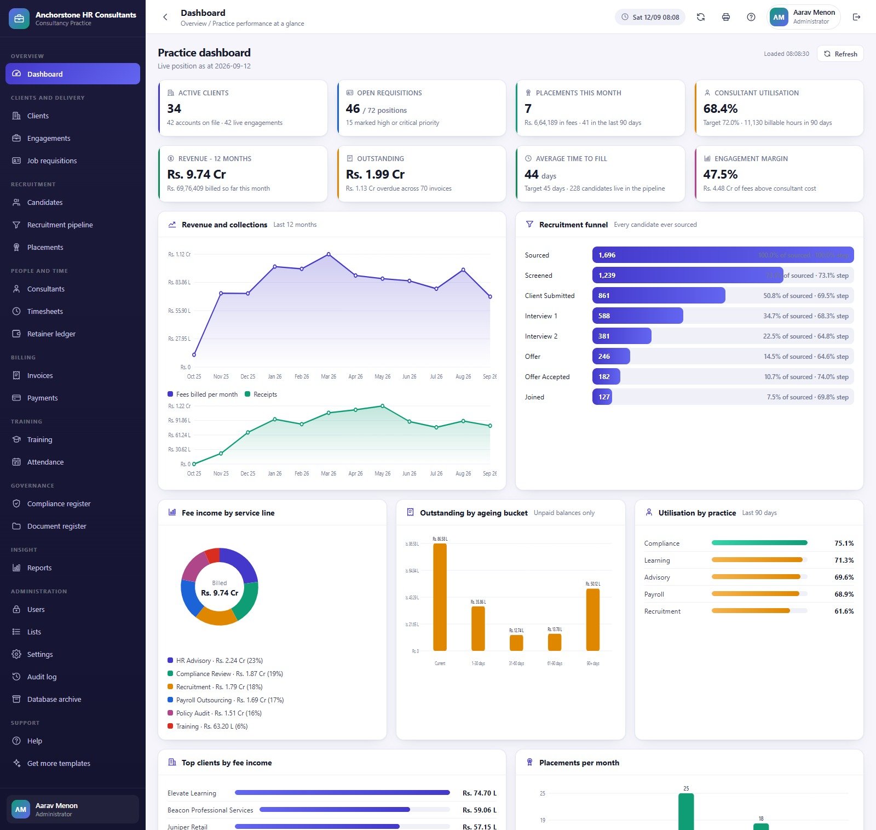Screen dimensions: 876x830
Task: Click the Candidates people icon
Action: (x=16, y=202)
